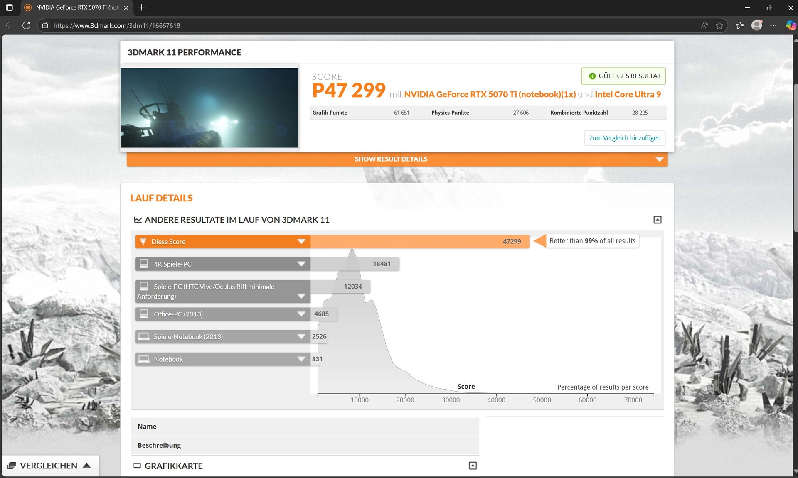Collapse the Andere Resultate section

click(x=657, y=220)
